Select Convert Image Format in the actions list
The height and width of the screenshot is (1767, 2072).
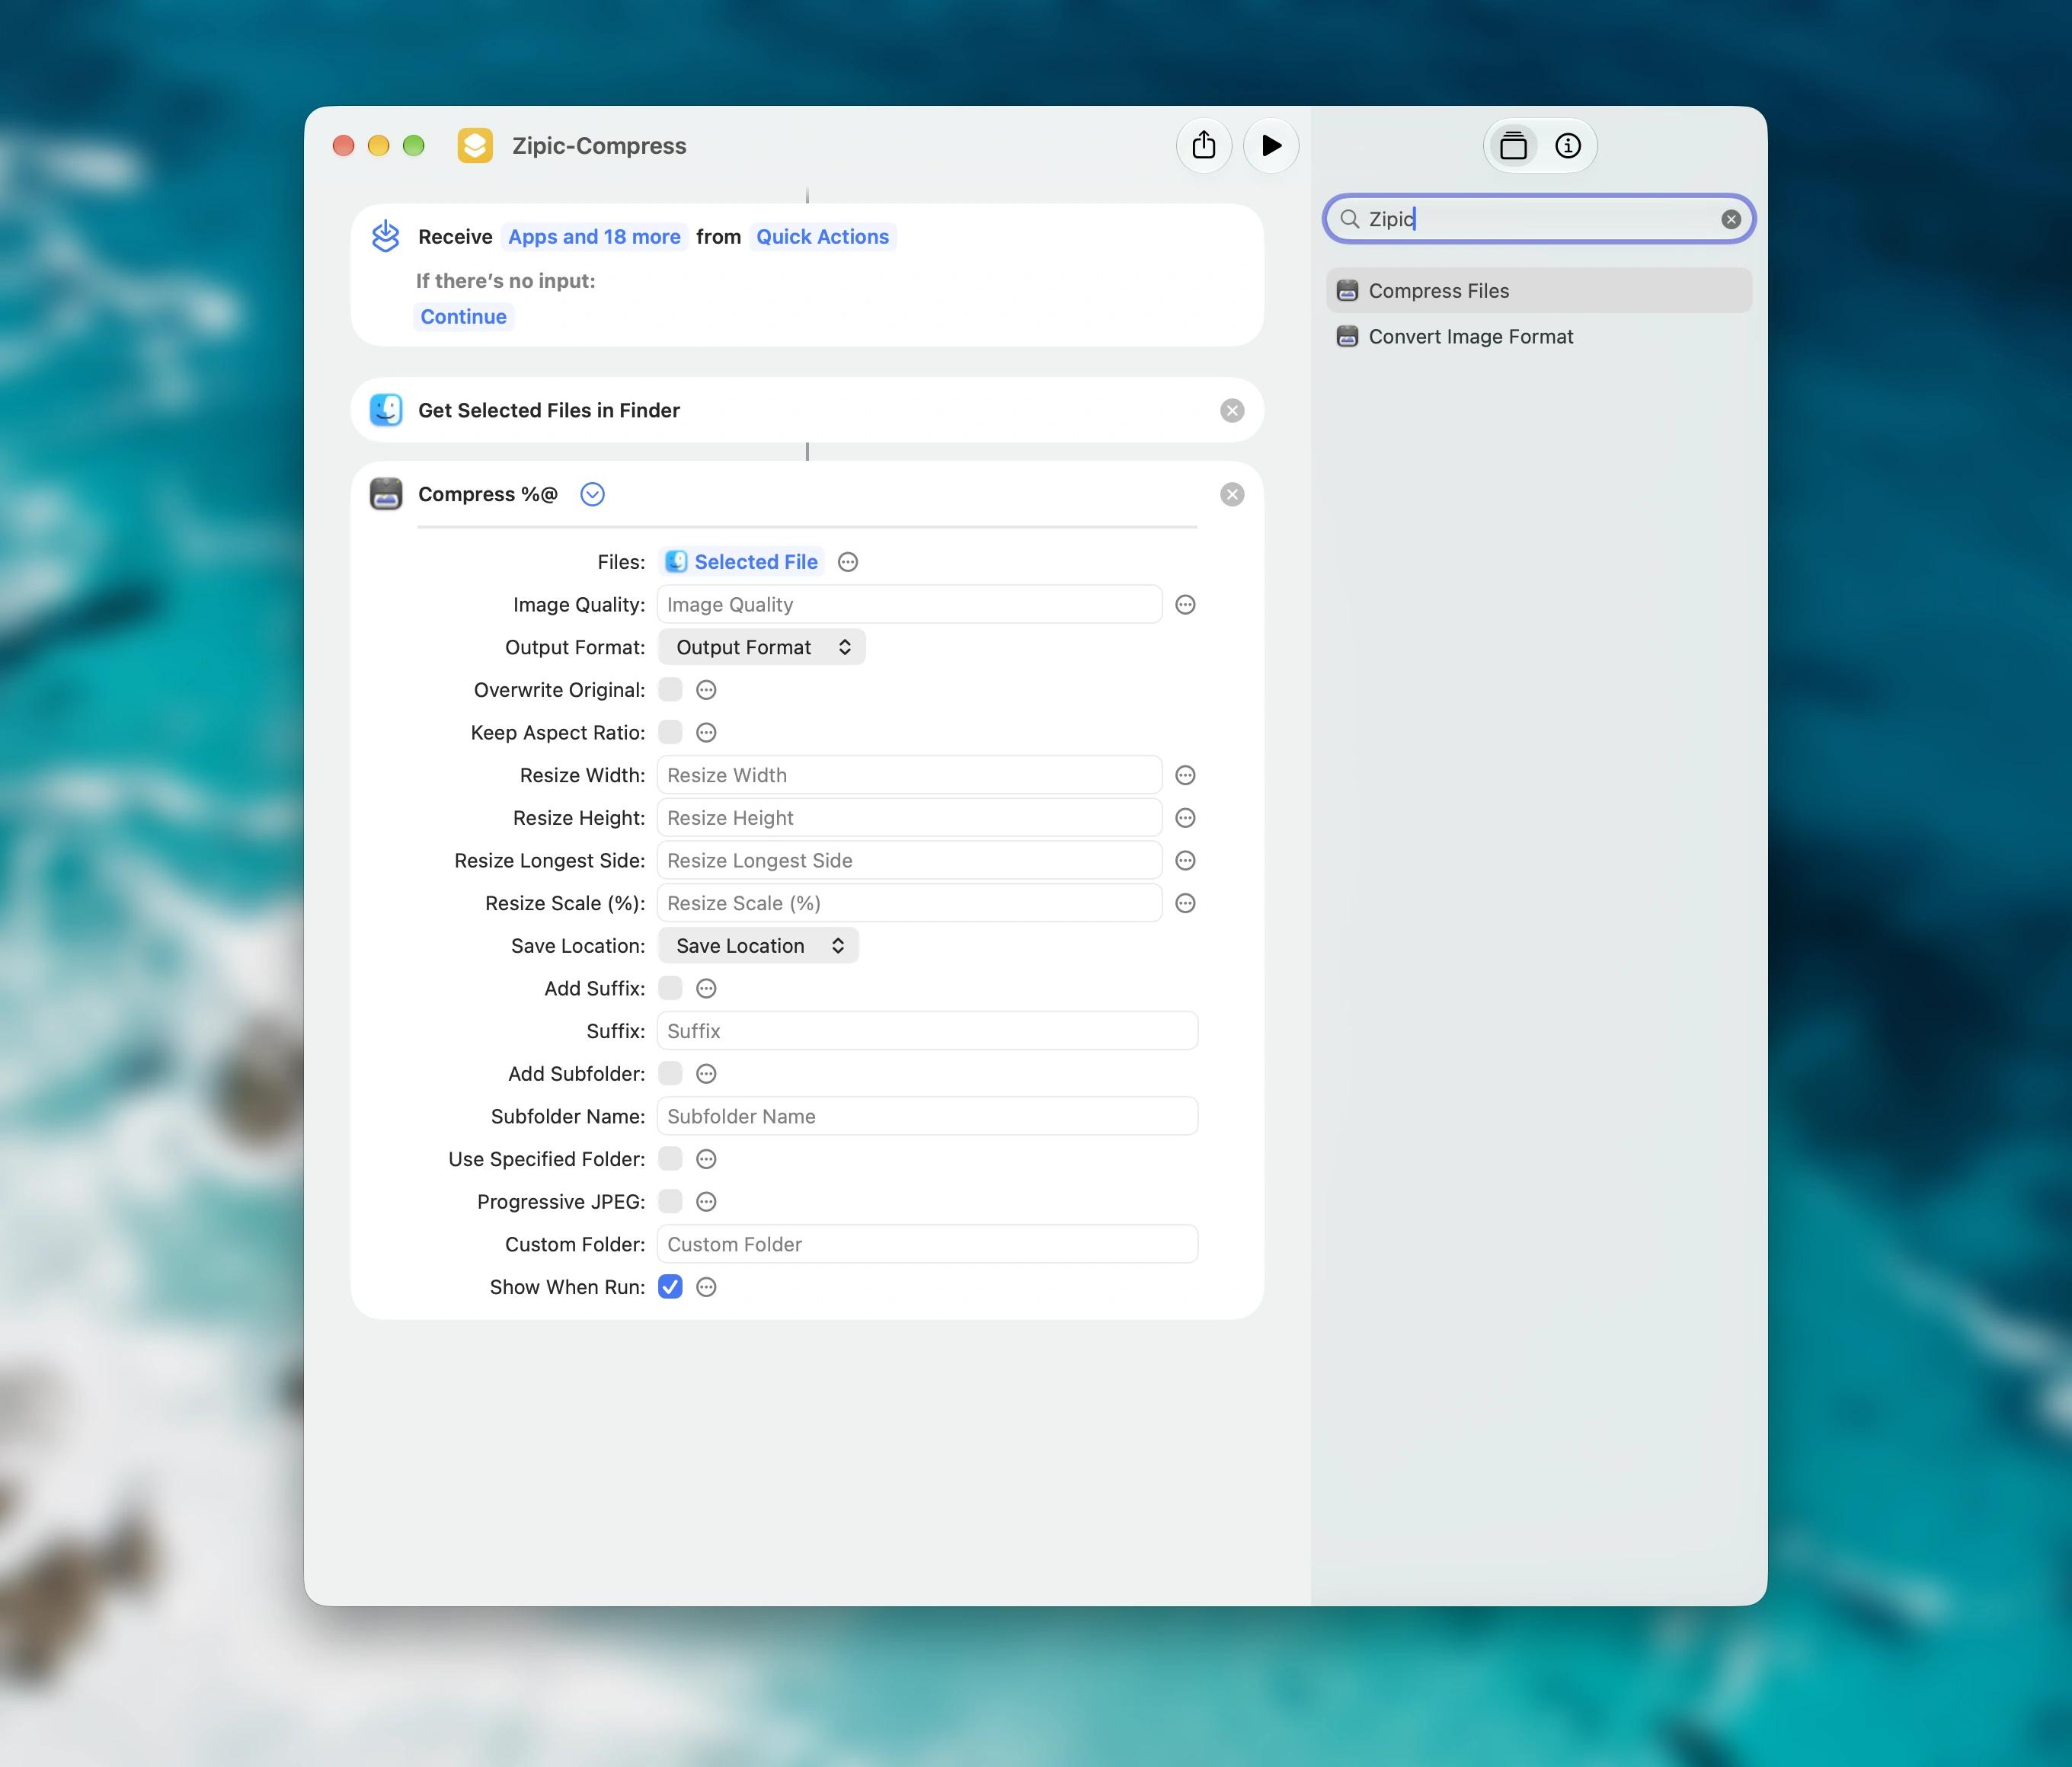[x=1539, y=337]
